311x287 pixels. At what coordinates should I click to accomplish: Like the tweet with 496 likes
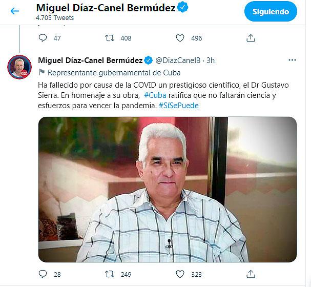coord(180,38)
